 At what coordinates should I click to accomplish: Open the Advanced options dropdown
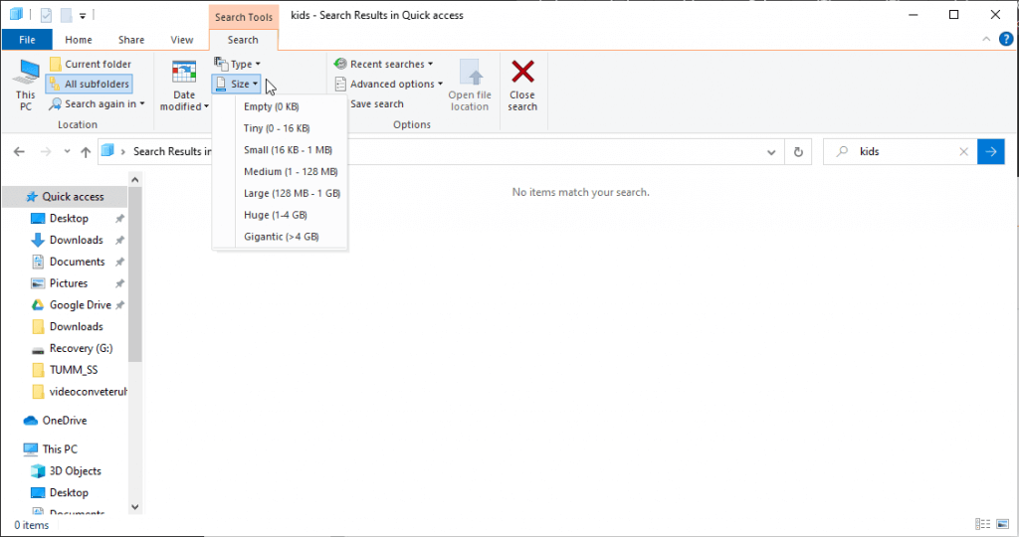(389, 84)
